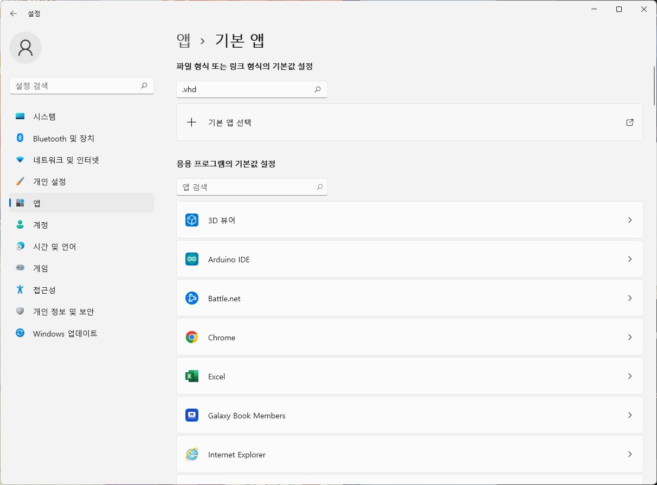Click the 3D 뷰어 cube icon

[192, 220]
